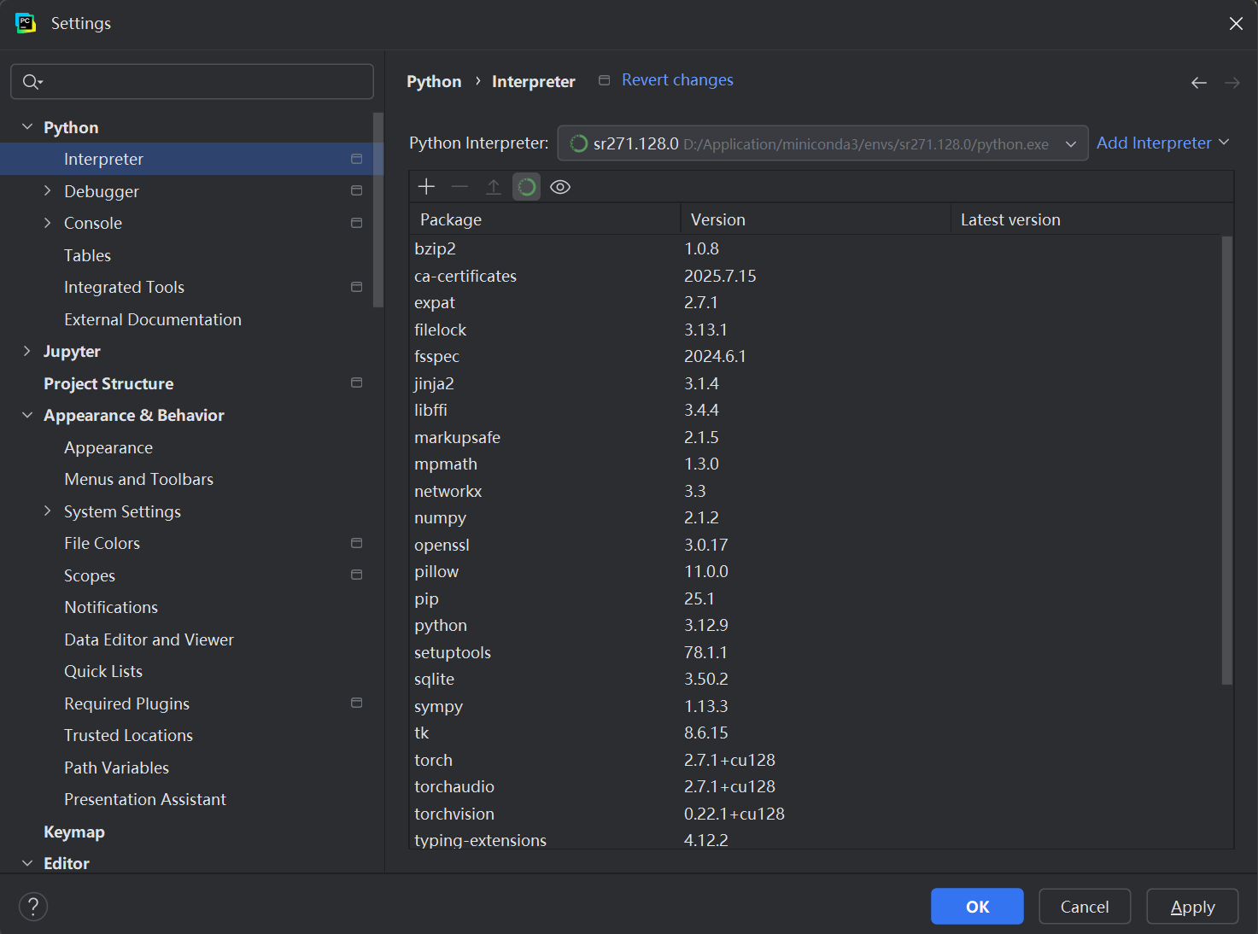1258x934 pixels.
Task: Open Required Plugins settings page
Action: tap(126, 703)
